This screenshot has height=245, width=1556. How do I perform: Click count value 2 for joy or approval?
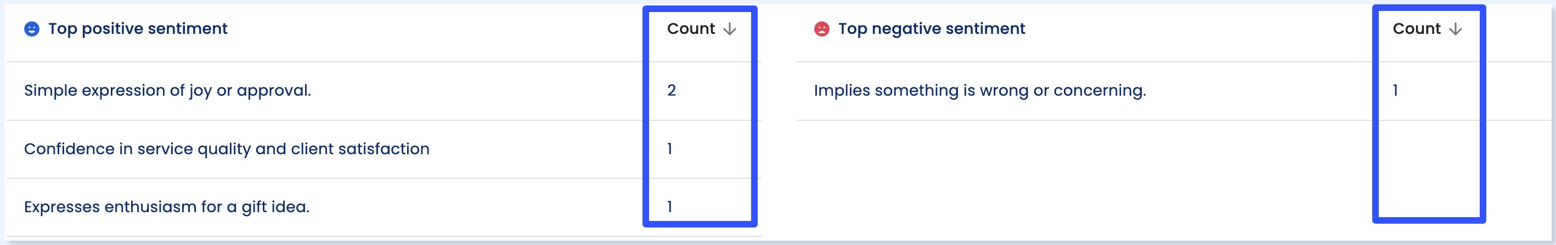coord(671,90)
